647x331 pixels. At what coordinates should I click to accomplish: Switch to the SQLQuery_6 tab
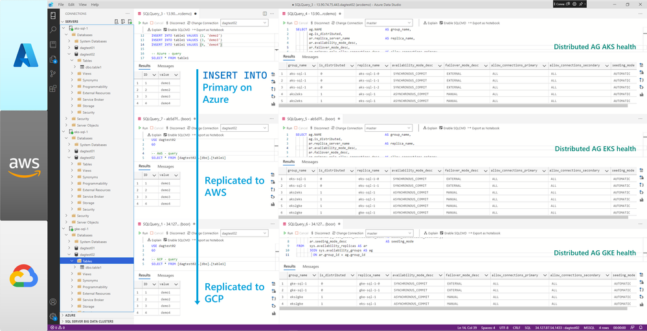pos(312,224)
